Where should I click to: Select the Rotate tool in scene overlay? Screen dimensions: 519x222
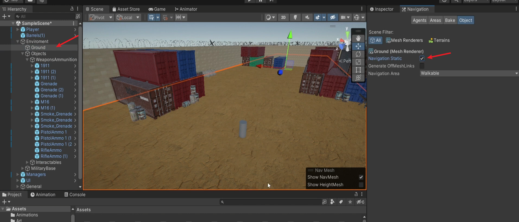point(358,54)
